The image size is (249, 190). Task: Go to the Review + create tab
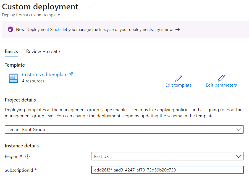[43, 51]
